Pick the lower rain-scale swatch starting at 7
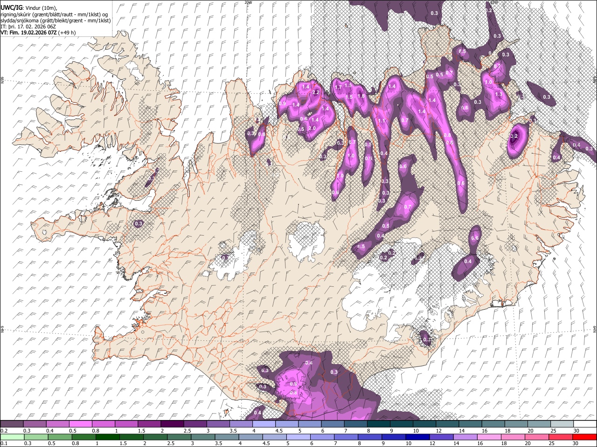The height and width of the screenshot is (447, 597). [x=346, y=437]
